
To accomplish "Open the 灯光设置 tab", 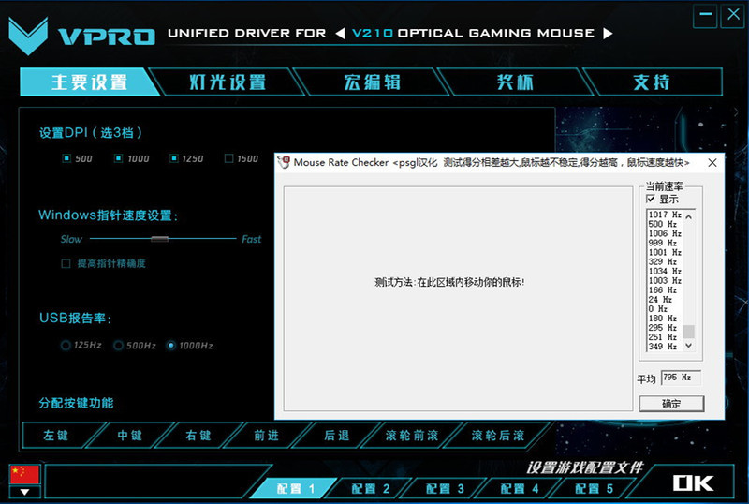I will tap(228, 82).
